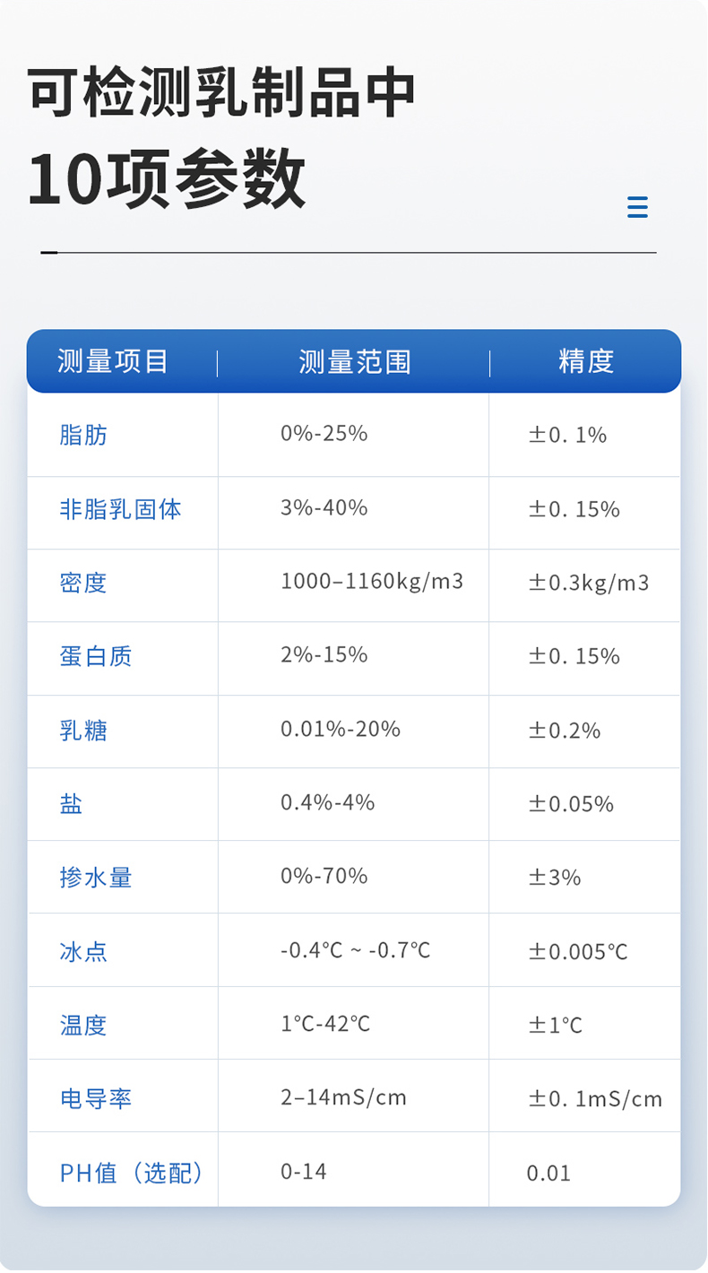Choose the 电导率 row label
This screenshot has height=1273, width=708.
tap(96, 1098)
